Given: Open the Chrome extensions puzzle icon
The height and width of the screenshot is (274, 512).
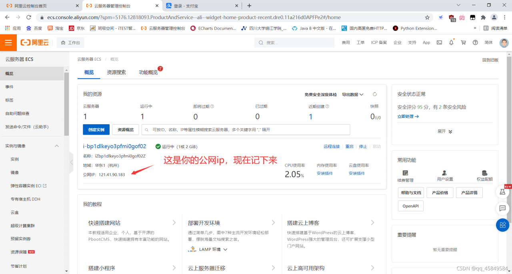Looking at the screenshot, I should (483, 18).
